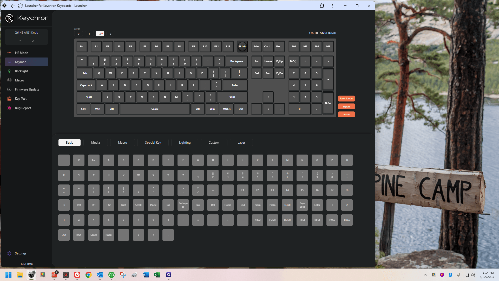
Task: Select the Backspace key on the keyboard layout
Action: (x=237, y=61)
